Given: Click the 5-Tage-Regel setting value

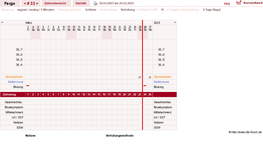Looking at the screenshot, I should click(212, 10).
